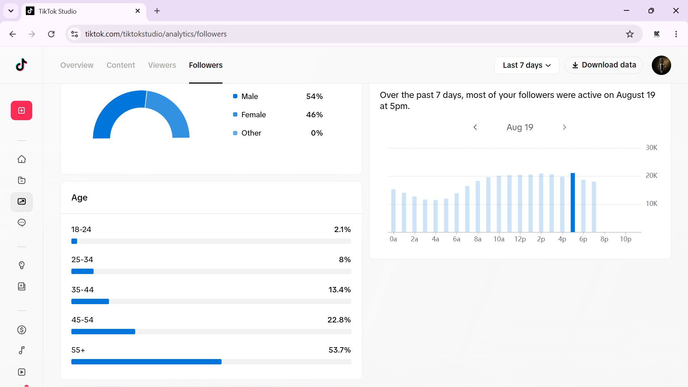The width and height of the screenshot is (688, 387).
Task: Expand the Last 7 days dropdown
Action: pyautogui.click(x=527, y=65)
